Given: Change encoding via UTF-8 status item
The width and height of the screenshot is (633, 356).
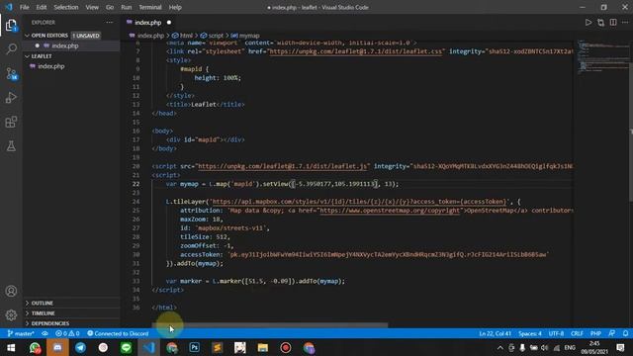Looking at the screenshot, I should [x=556, y=333].
